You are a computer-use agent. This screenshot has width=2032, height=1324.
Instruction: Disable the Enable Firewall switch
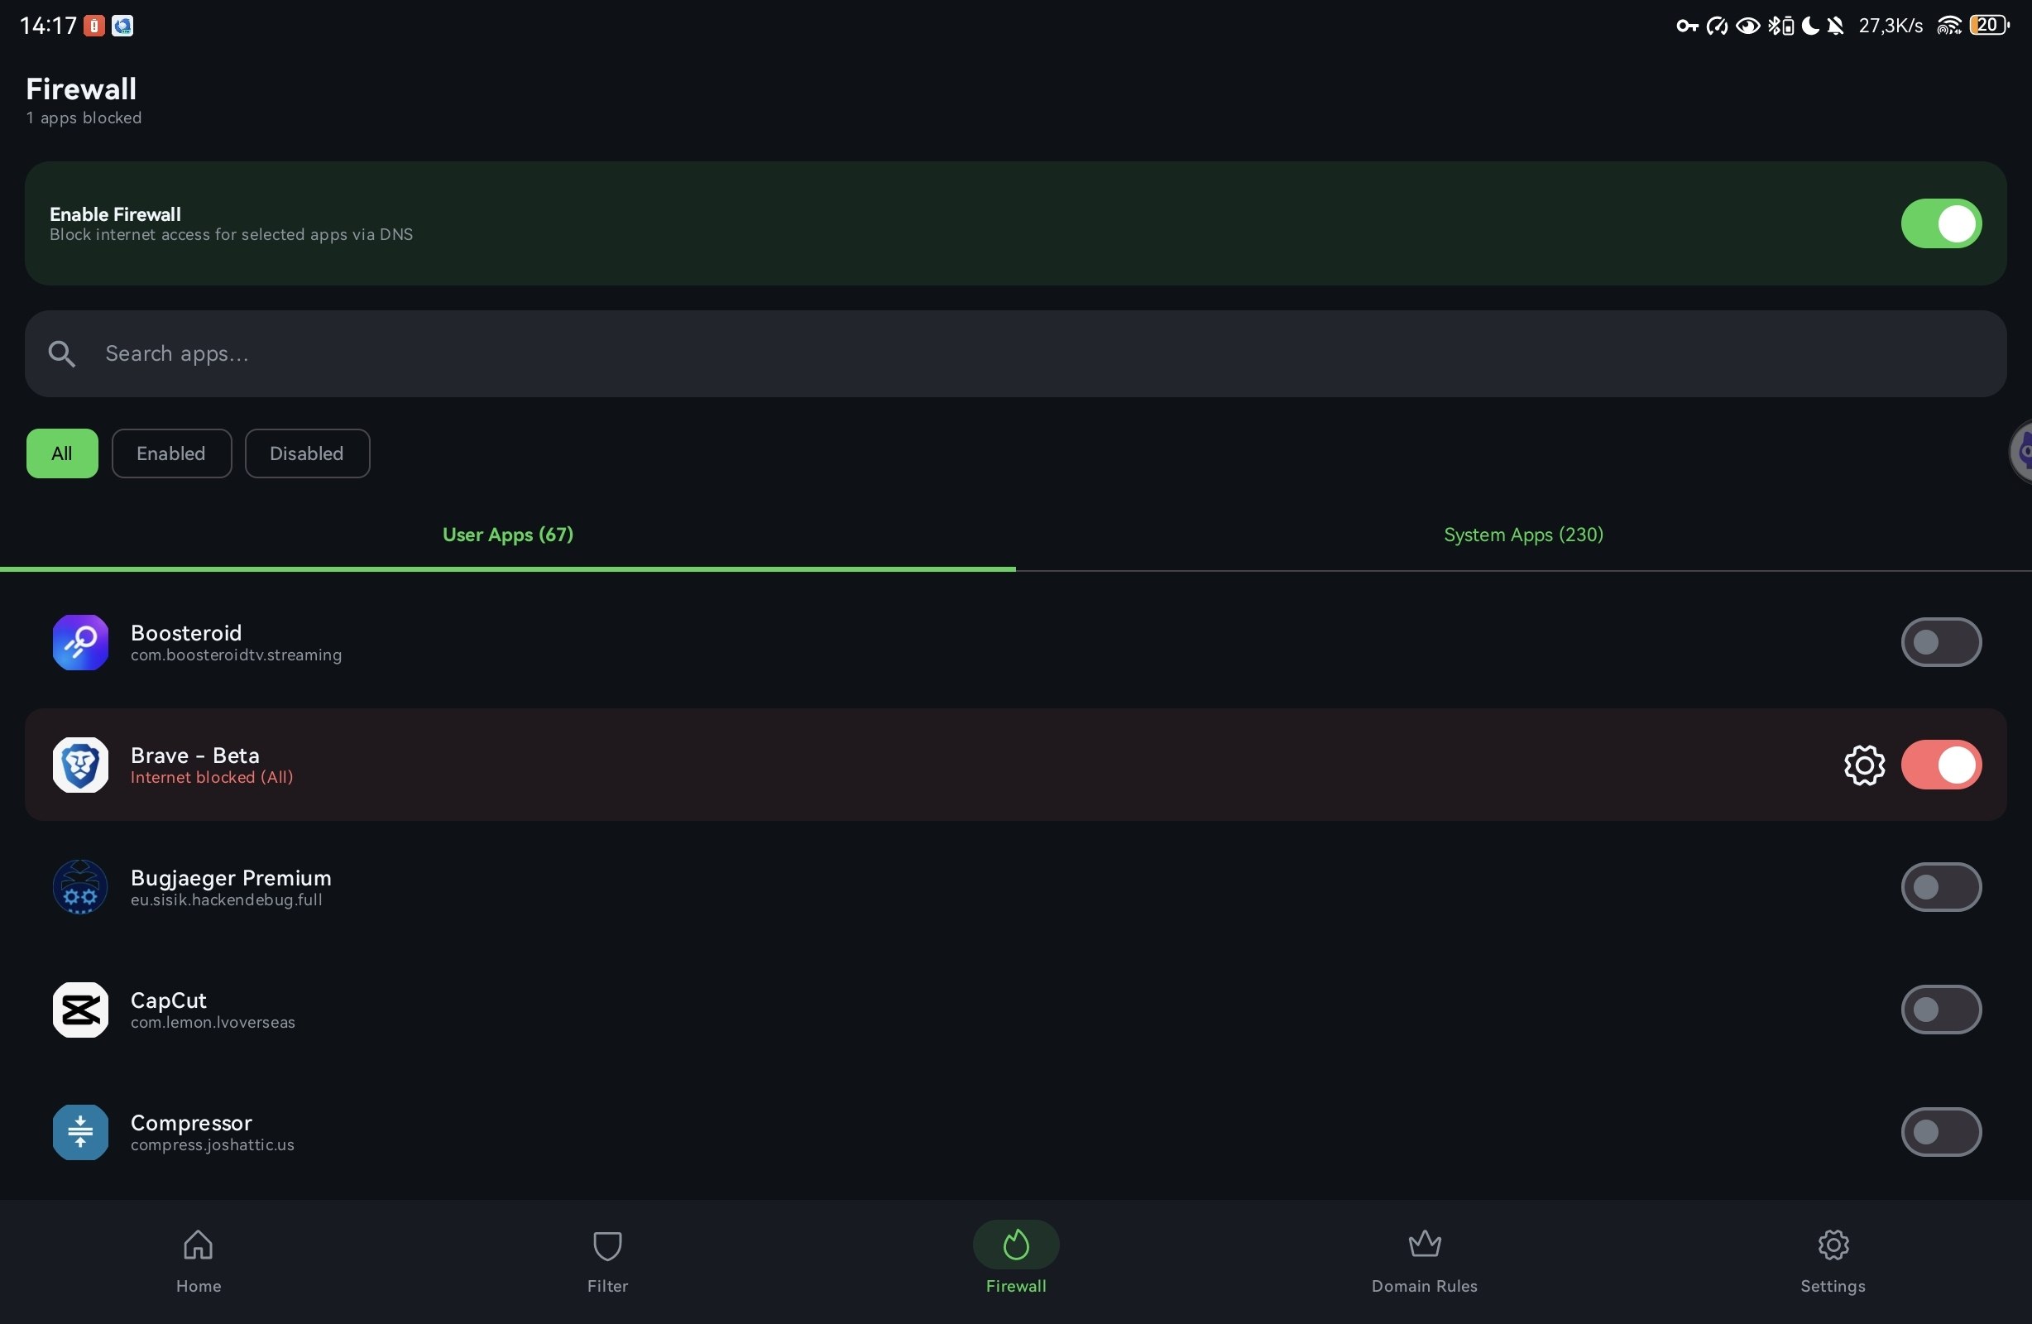1940,223
